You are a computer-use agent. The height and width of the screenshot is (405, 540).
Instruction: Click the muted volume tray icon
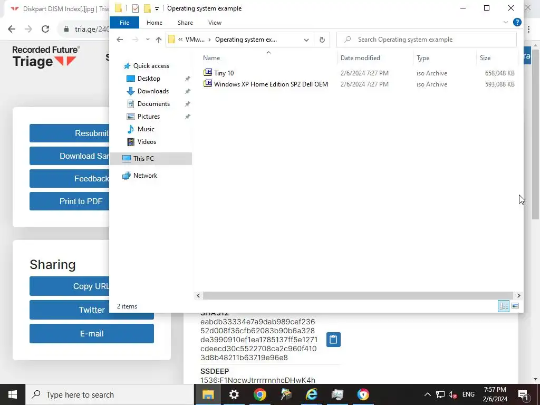point(453,394)
